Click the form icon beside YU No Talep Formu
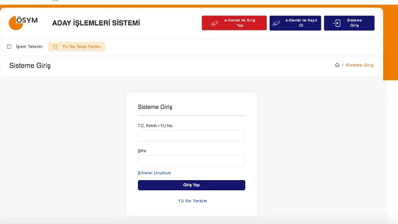 pos(55,47)
